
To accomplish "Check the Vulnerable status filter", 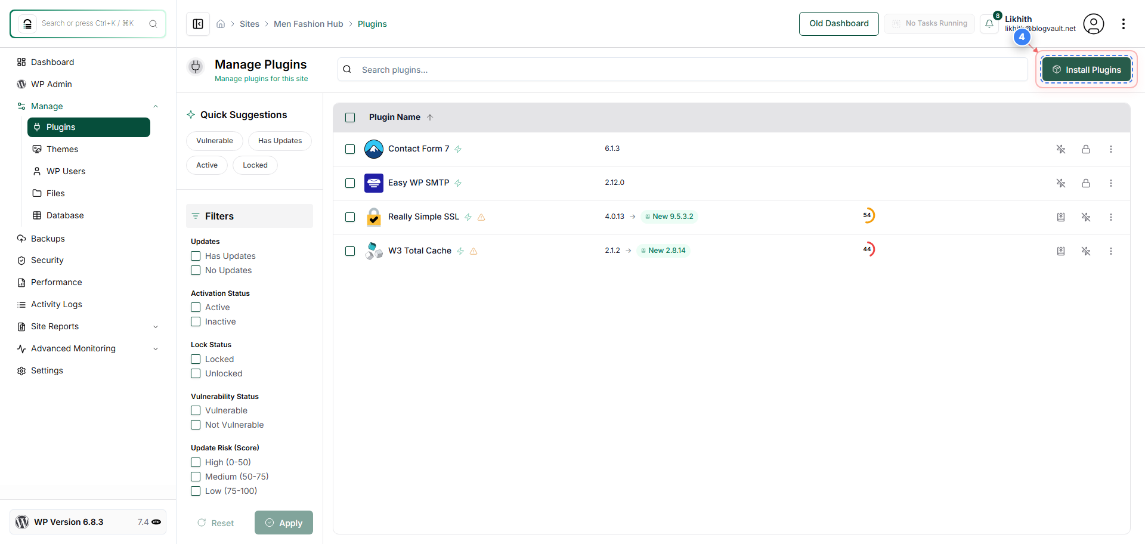I will tap(195, 410).
